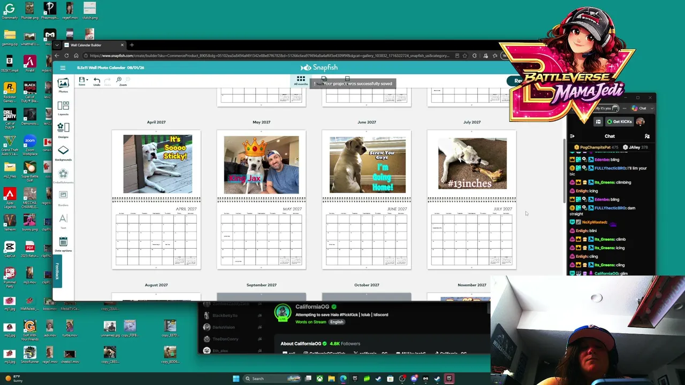Go back in the browser
The image size is (685, 385).
tap(57, 56)
